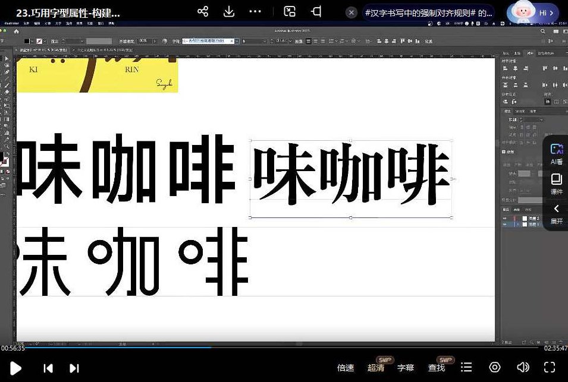Click the download icon in the top bar
Screen dimensions: 568x382
click(230, 10)
